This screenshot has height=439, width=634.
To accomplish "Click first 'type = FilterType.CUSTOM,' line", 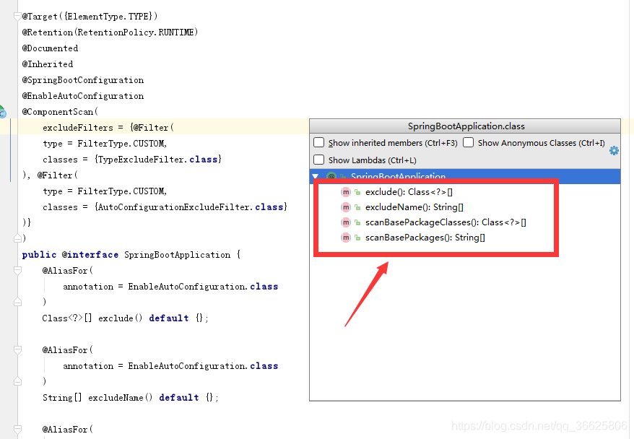I will click(x=105, y=144).
